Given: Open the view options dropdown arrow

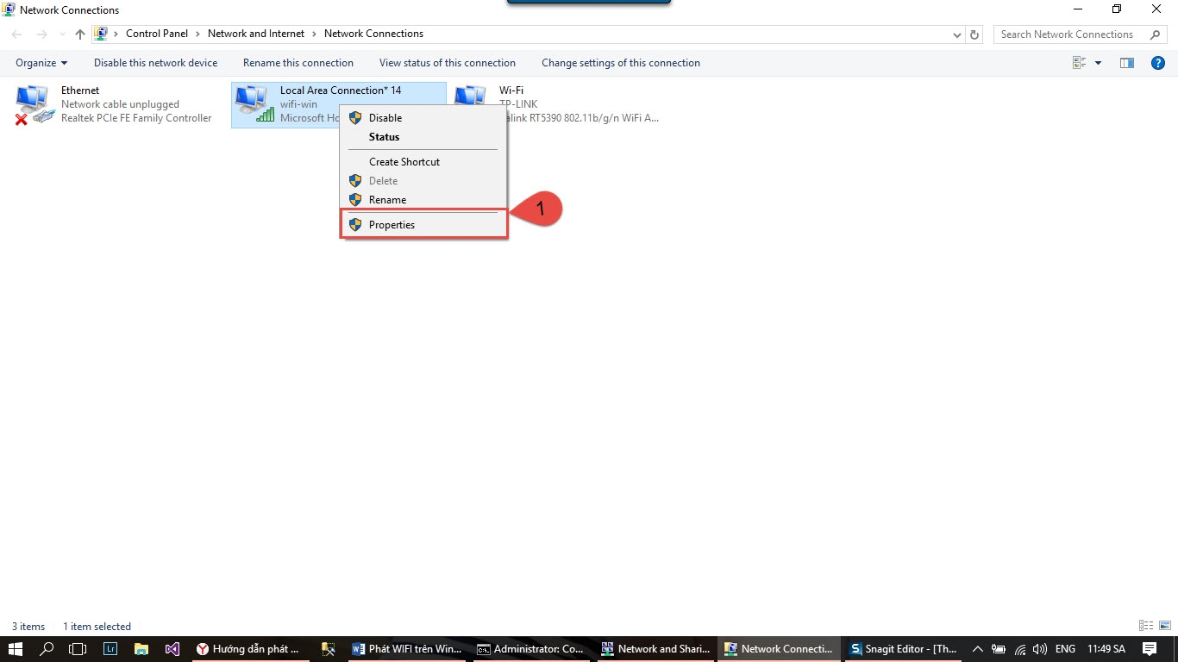Looking at the screenshot, I should [x=1098, y=63].
